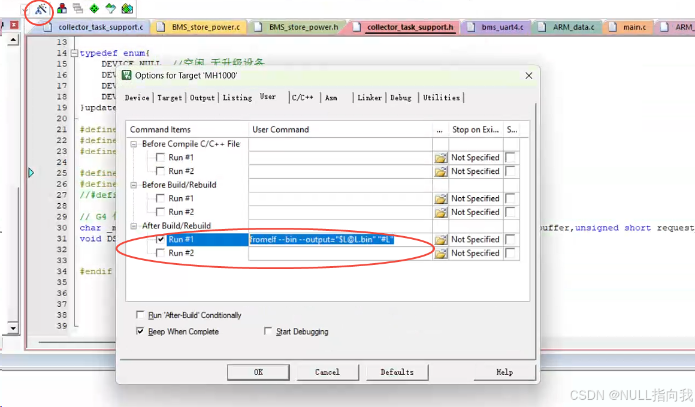The image size is (695, 407).
Task: Click the User Command column header
Action: tap(340, 129)
